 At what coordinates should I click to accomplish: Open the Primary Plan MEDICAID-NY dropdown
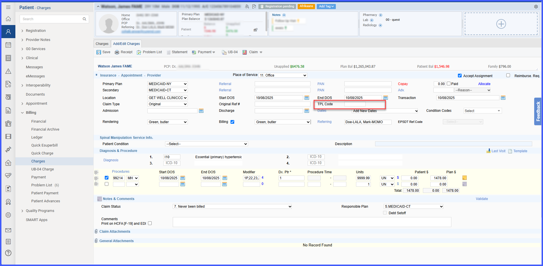tap(168, 84)
